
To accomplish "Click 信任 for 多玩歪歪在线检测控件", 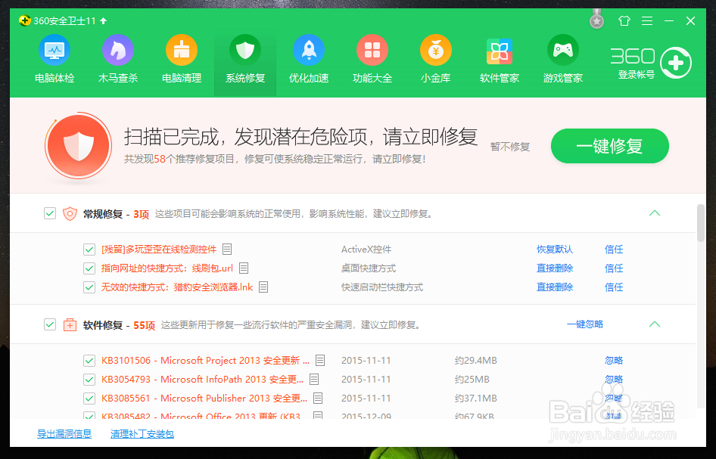I will tap(614, 250).
